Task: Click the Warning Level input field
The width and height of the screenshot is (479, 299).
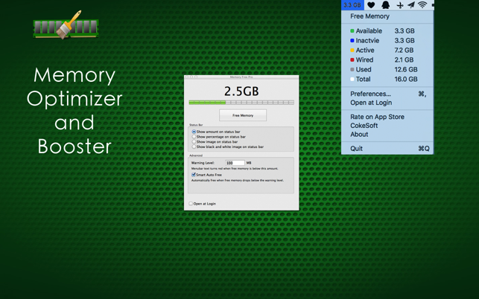Action: coord(235,163)
